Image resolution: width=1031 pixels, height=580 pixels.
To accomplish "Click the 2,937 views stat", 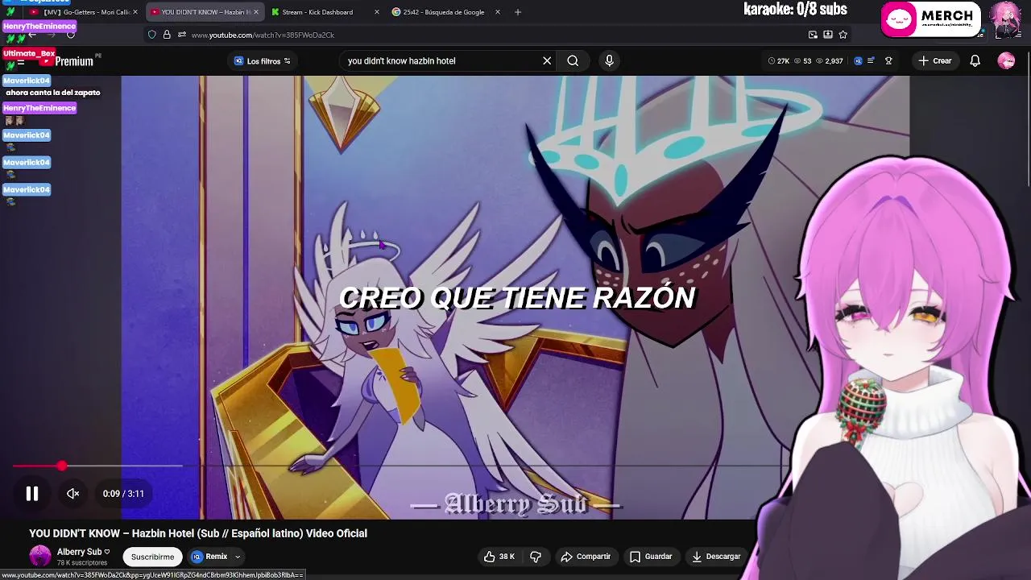I will pyautogui.click(x=829, y=60).
